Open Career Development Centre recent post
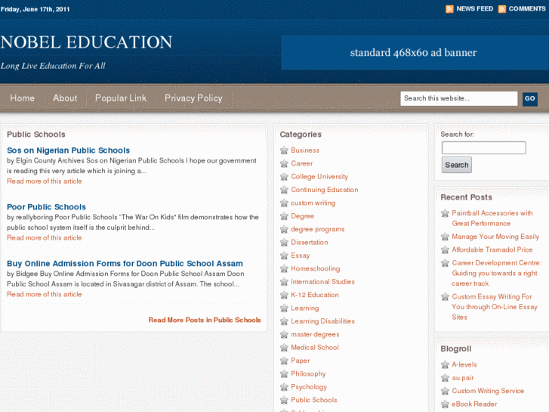The image size is (549, 412). point(496,273)
